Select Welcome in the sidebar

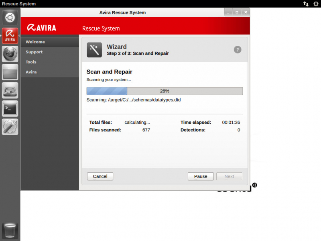coord(35,42)
